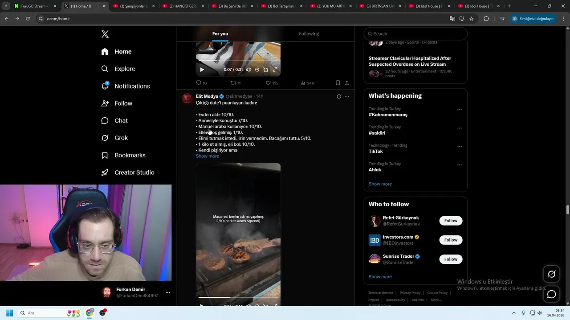Like the post with 122 likes

point(272,83)
